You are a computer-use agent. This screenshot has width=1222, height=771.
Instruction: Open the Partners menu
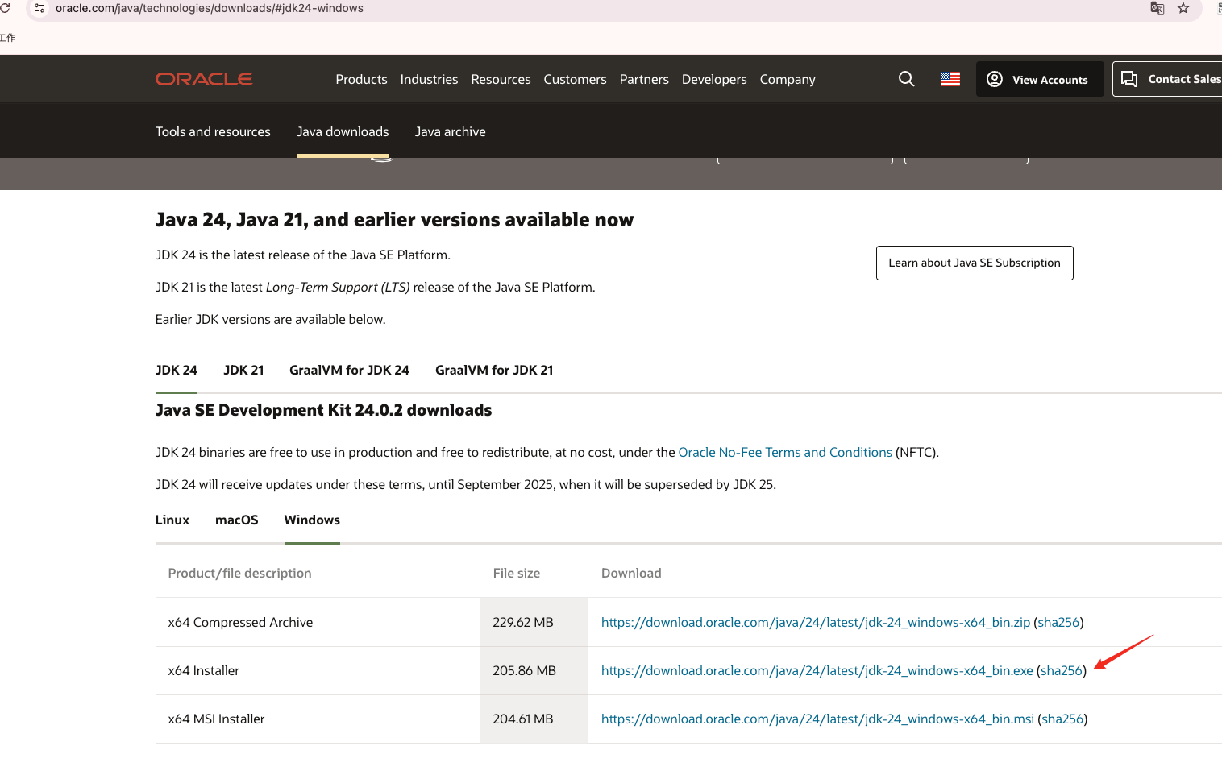(x=644, y=79)
